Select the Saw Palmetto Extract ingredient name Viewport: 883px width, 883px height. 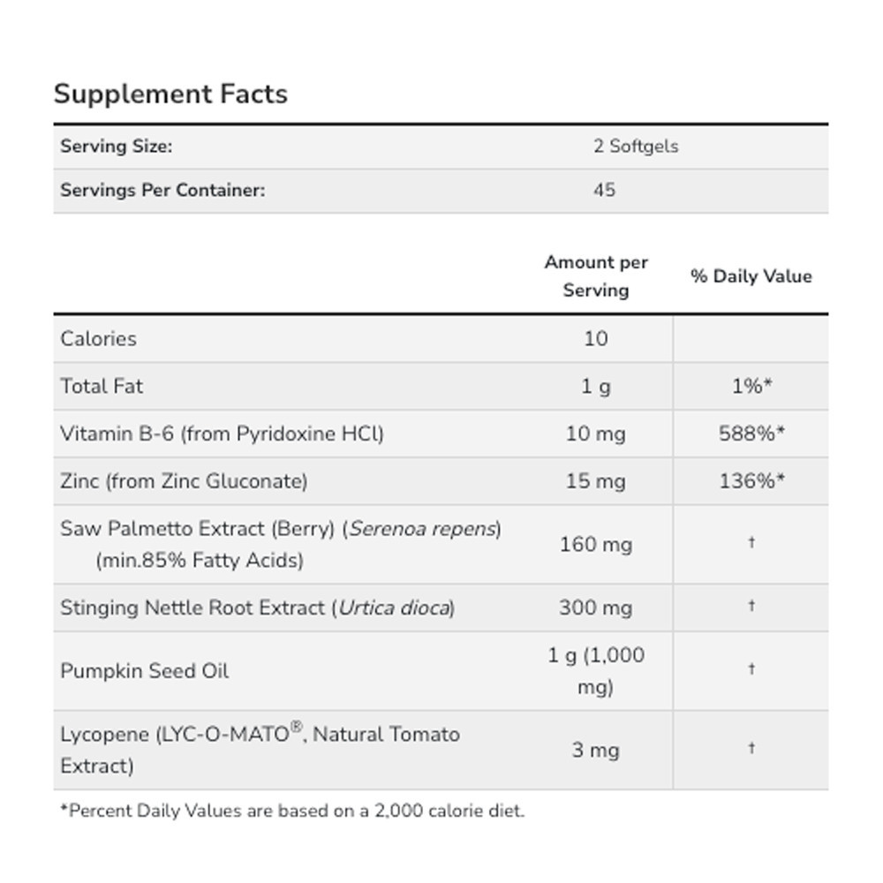280,529
